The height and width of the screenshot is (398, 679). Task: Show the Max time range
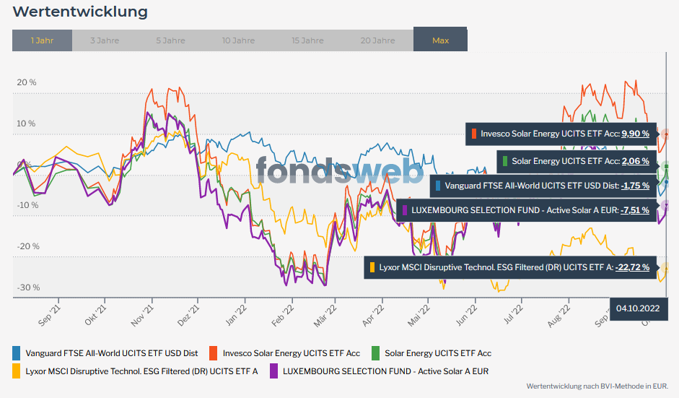440,40
